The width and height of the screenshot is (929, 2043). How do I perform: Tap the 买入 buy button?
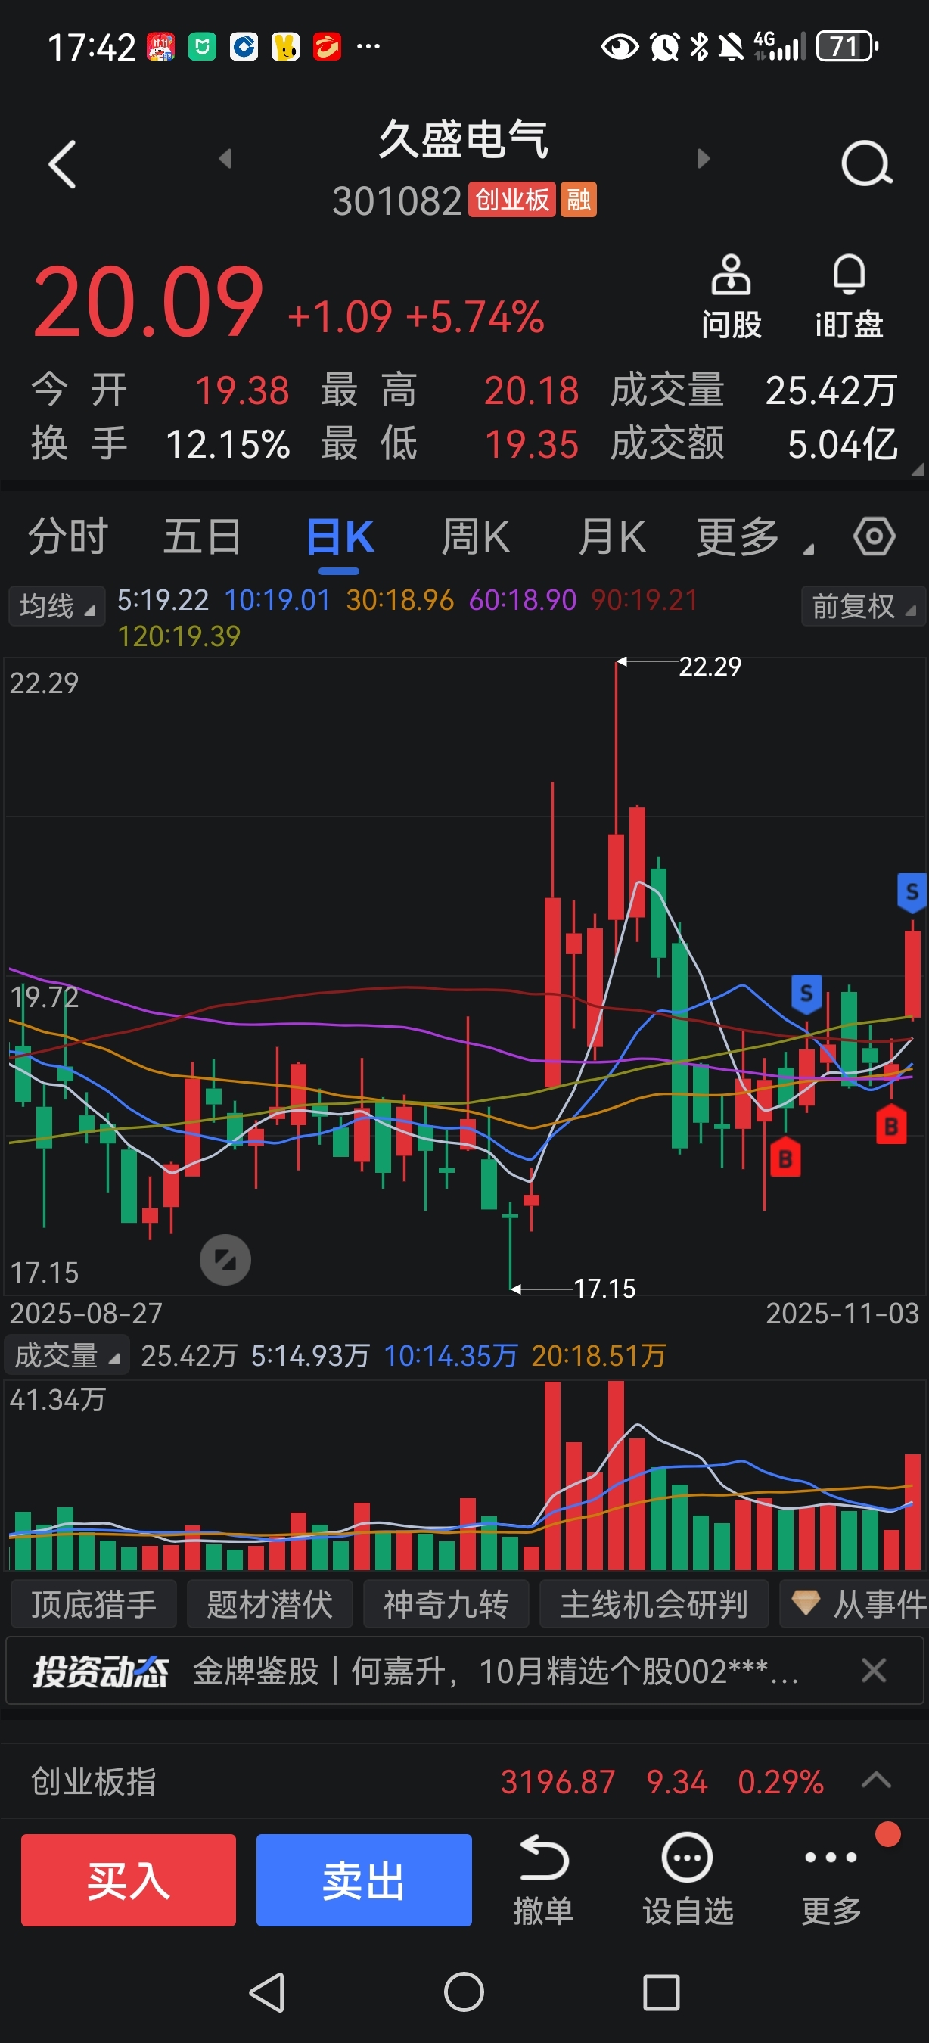point(129,1880)
